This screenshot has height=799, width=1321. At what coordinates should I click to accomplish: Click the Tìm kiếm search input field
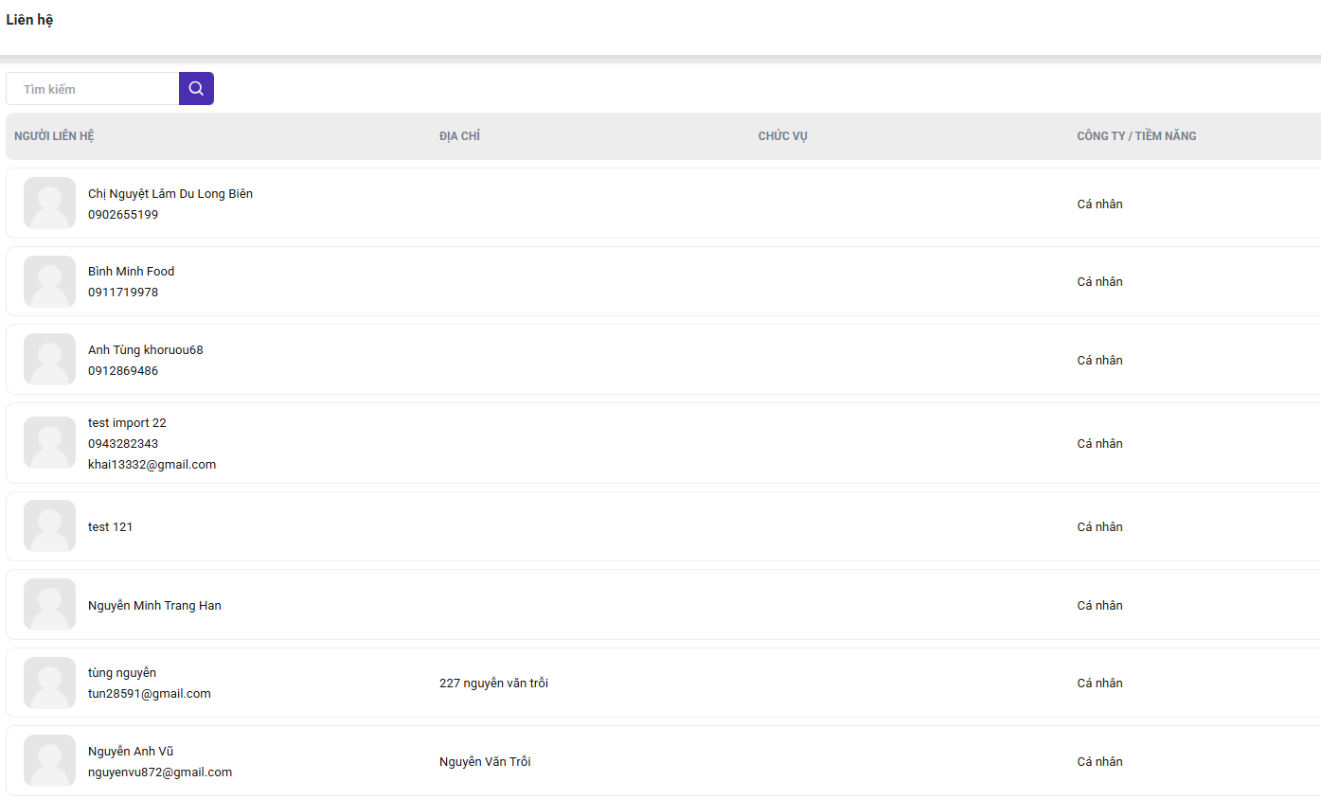93,89
